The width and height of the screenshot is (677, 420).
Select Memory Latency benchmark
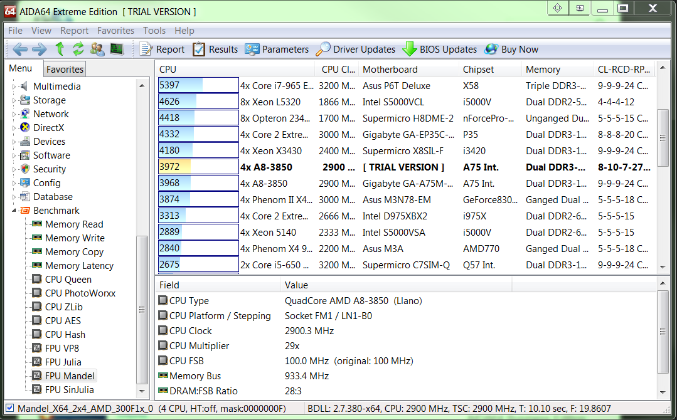[80, 266]
